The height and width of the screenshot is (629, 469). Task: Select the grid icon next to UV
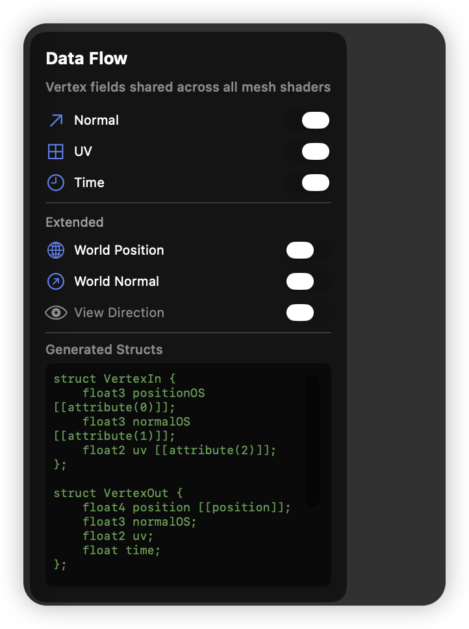point(57,151)
